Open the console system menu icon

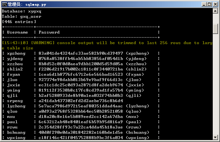coord(4,5)
